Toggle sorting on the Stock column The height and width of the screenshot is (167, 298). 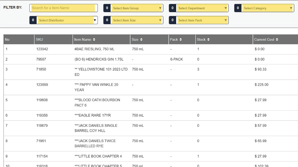208,40
